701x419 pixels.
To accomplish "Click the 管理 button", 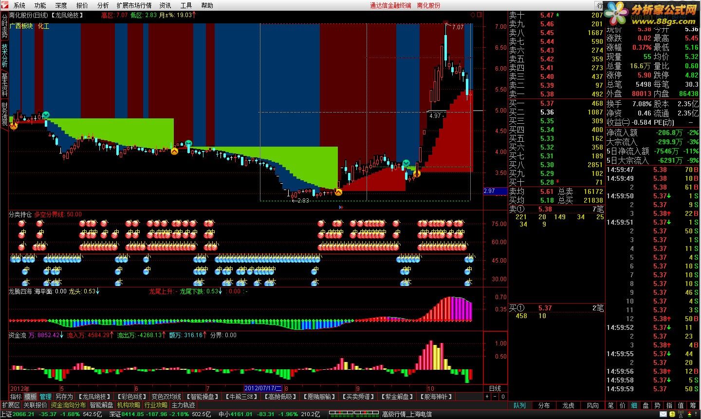I will (x=45, y=397).
